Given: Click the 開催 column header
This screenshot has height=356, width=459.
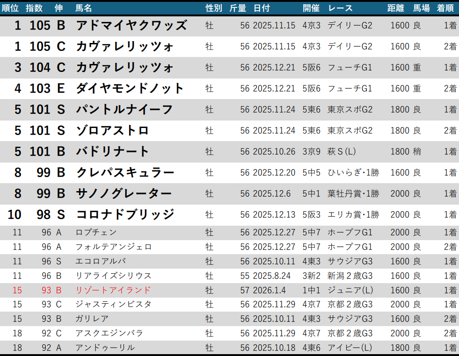Looking at the screenshot, I should click(311, 8).
